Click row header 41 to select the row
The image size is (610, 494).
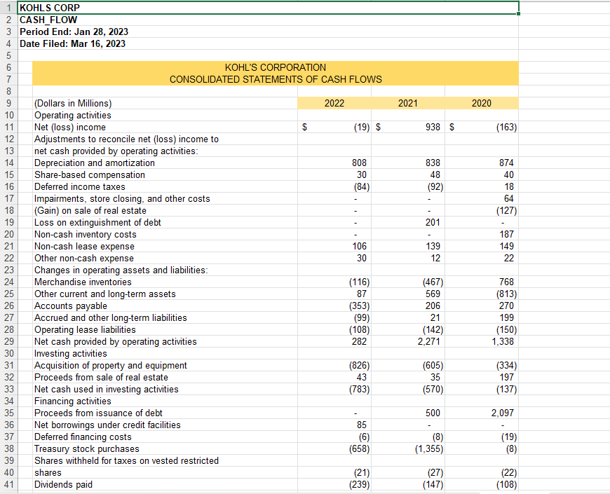pos(8,484)
